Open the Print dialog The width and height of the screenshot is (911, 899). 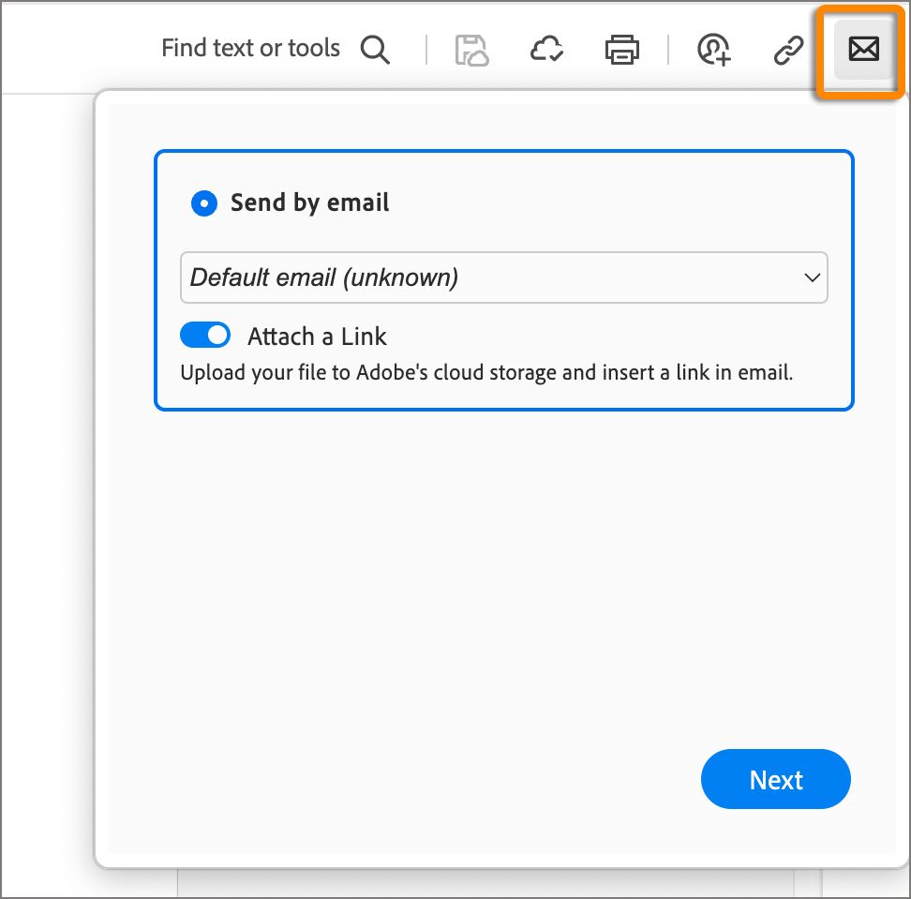tap(621, 49)
